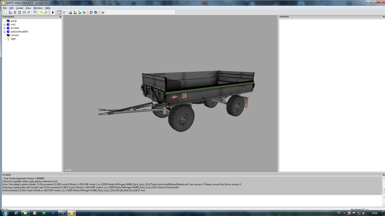Select the first terrain sculpt tool icon
The image size is (385, 216).
pyautogui.click(x=70, y=12)
